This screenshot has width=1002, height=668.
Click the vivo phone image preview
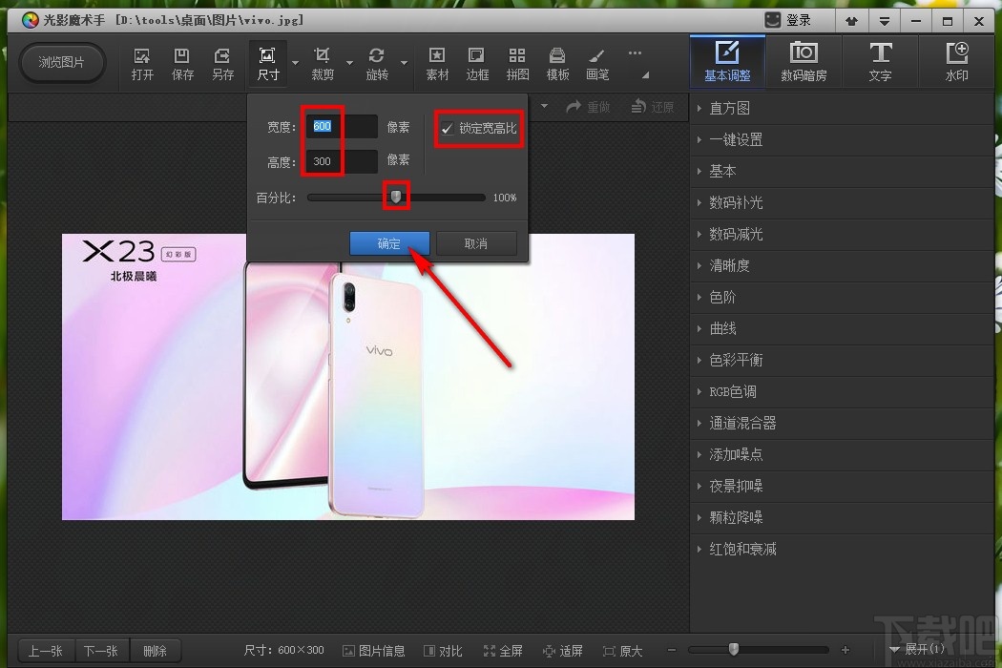(x=348, y=377)
